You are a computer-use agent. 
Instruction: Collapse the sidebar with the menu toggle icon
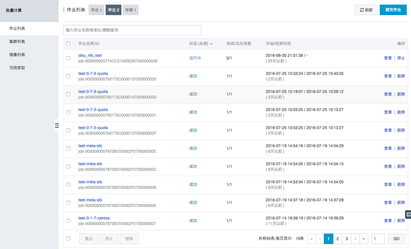point(57,125)
